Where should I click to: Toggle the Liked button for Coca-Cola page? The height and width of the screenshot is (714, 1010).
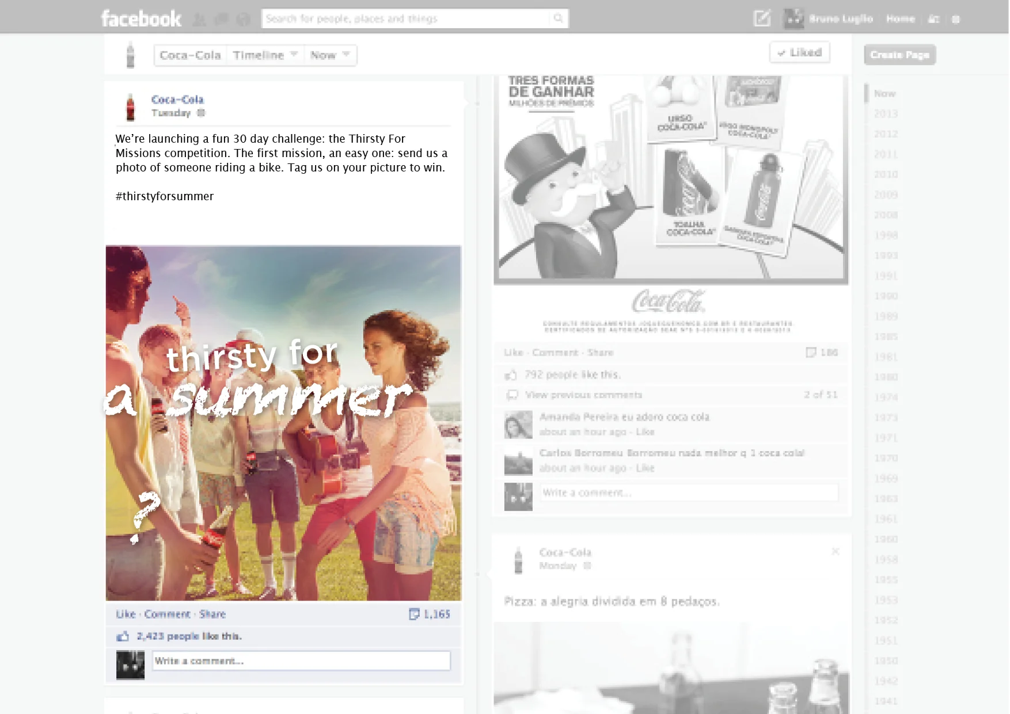pos(799,52)
